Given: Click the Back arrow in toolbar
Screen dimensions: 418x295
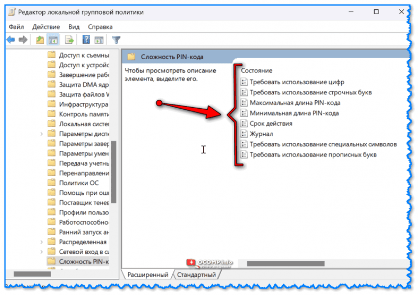Looking at the screenshot, I should tap(10, 40).
